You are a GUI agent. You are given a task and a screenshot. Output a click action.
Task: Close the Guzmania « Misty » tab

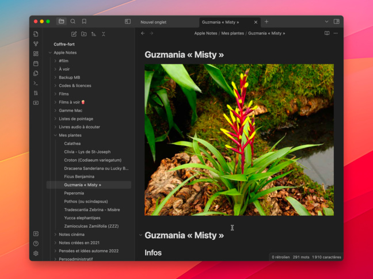[256, 22]
